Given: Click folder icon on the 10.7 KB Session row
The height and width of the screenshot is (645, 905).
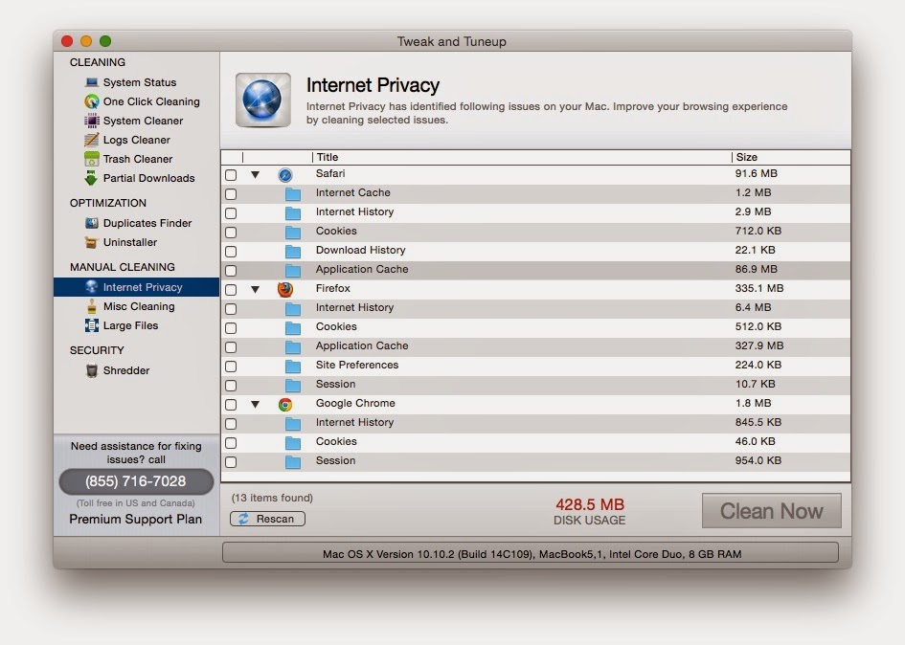Looking at the screenshot, I should [x=293, y=385].
